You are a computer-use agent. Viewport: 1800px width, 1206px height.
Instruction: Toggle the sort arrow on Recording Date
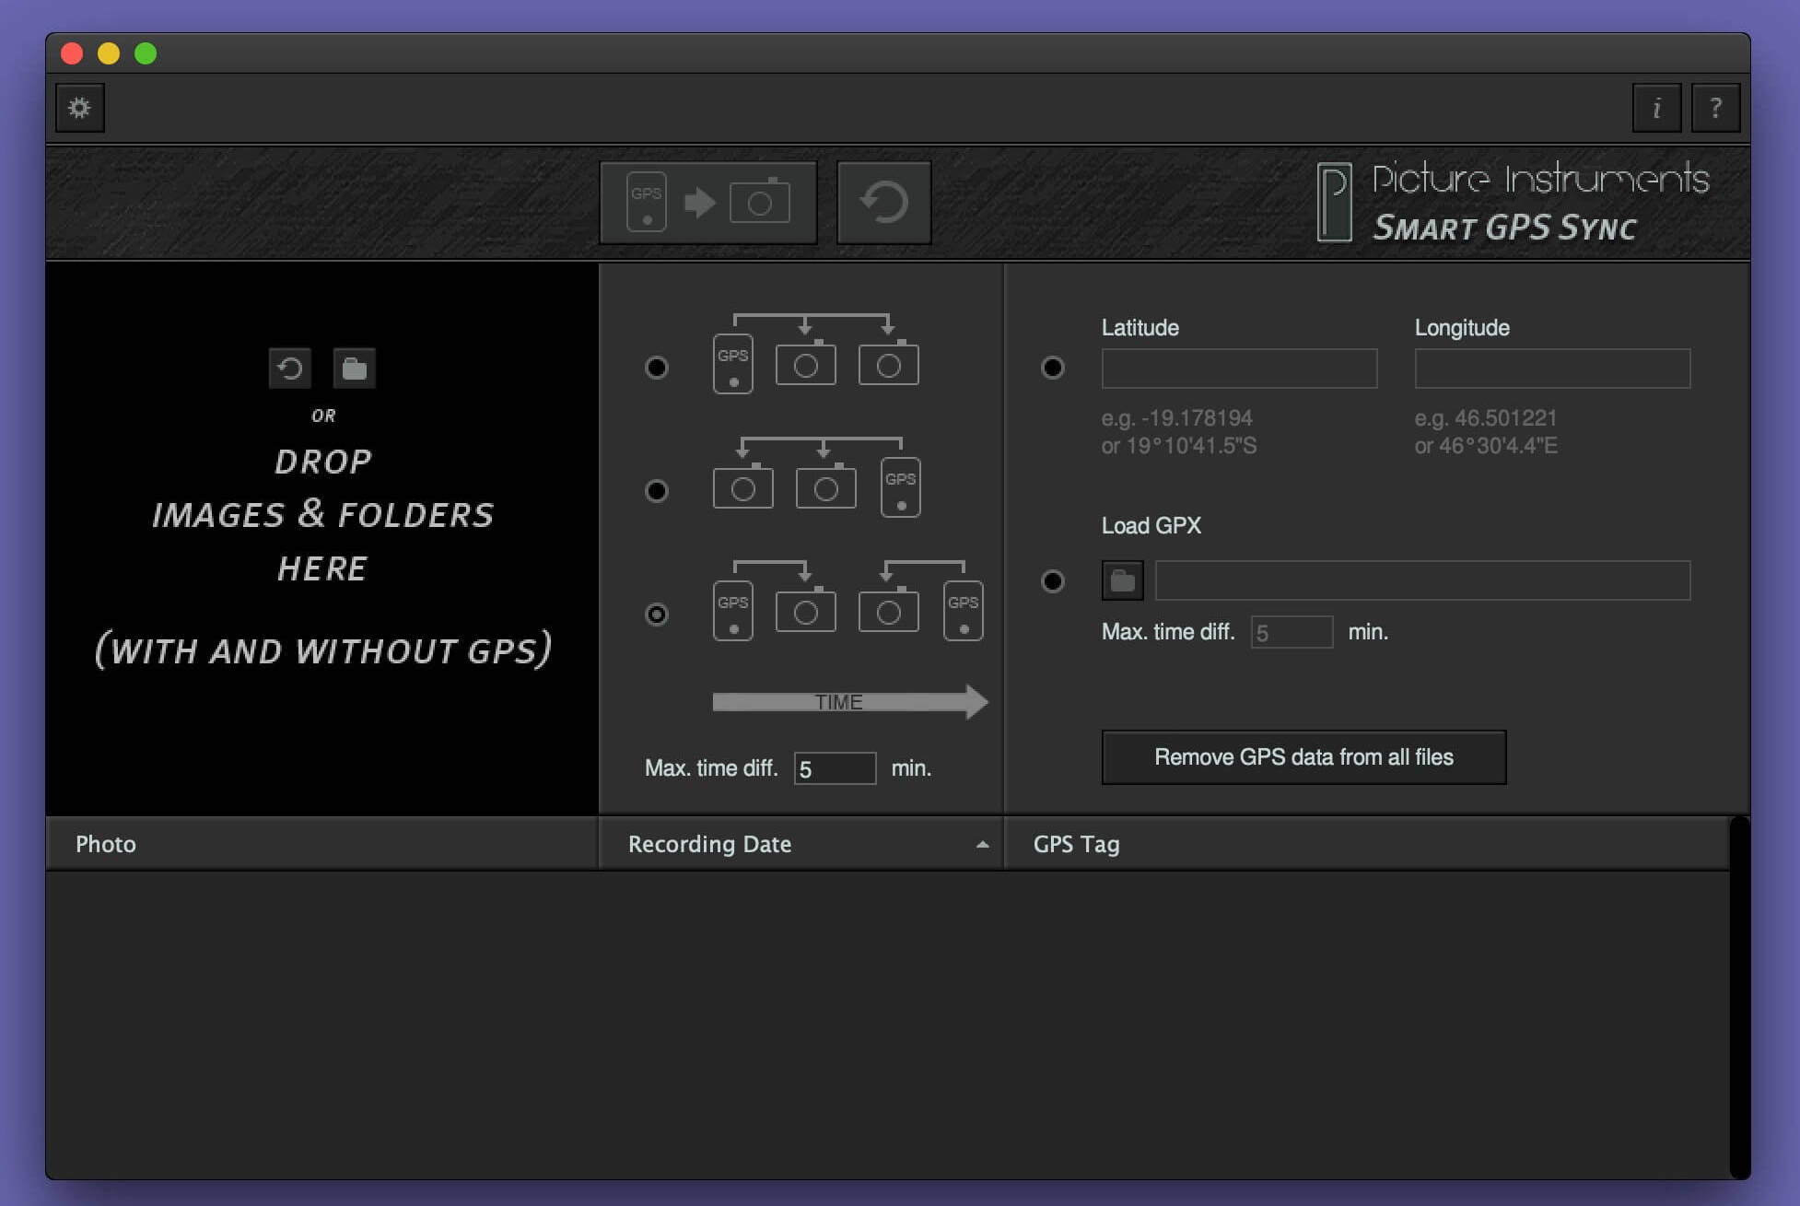click(x=983, y=844)
